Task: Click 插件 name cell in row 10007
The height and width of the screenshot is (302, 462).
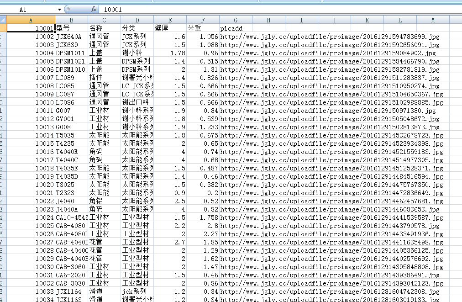Action: click(104, 78)
